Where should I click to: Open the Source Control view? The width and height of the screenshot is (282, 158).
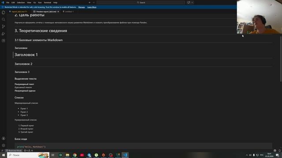tap(4, 26)
